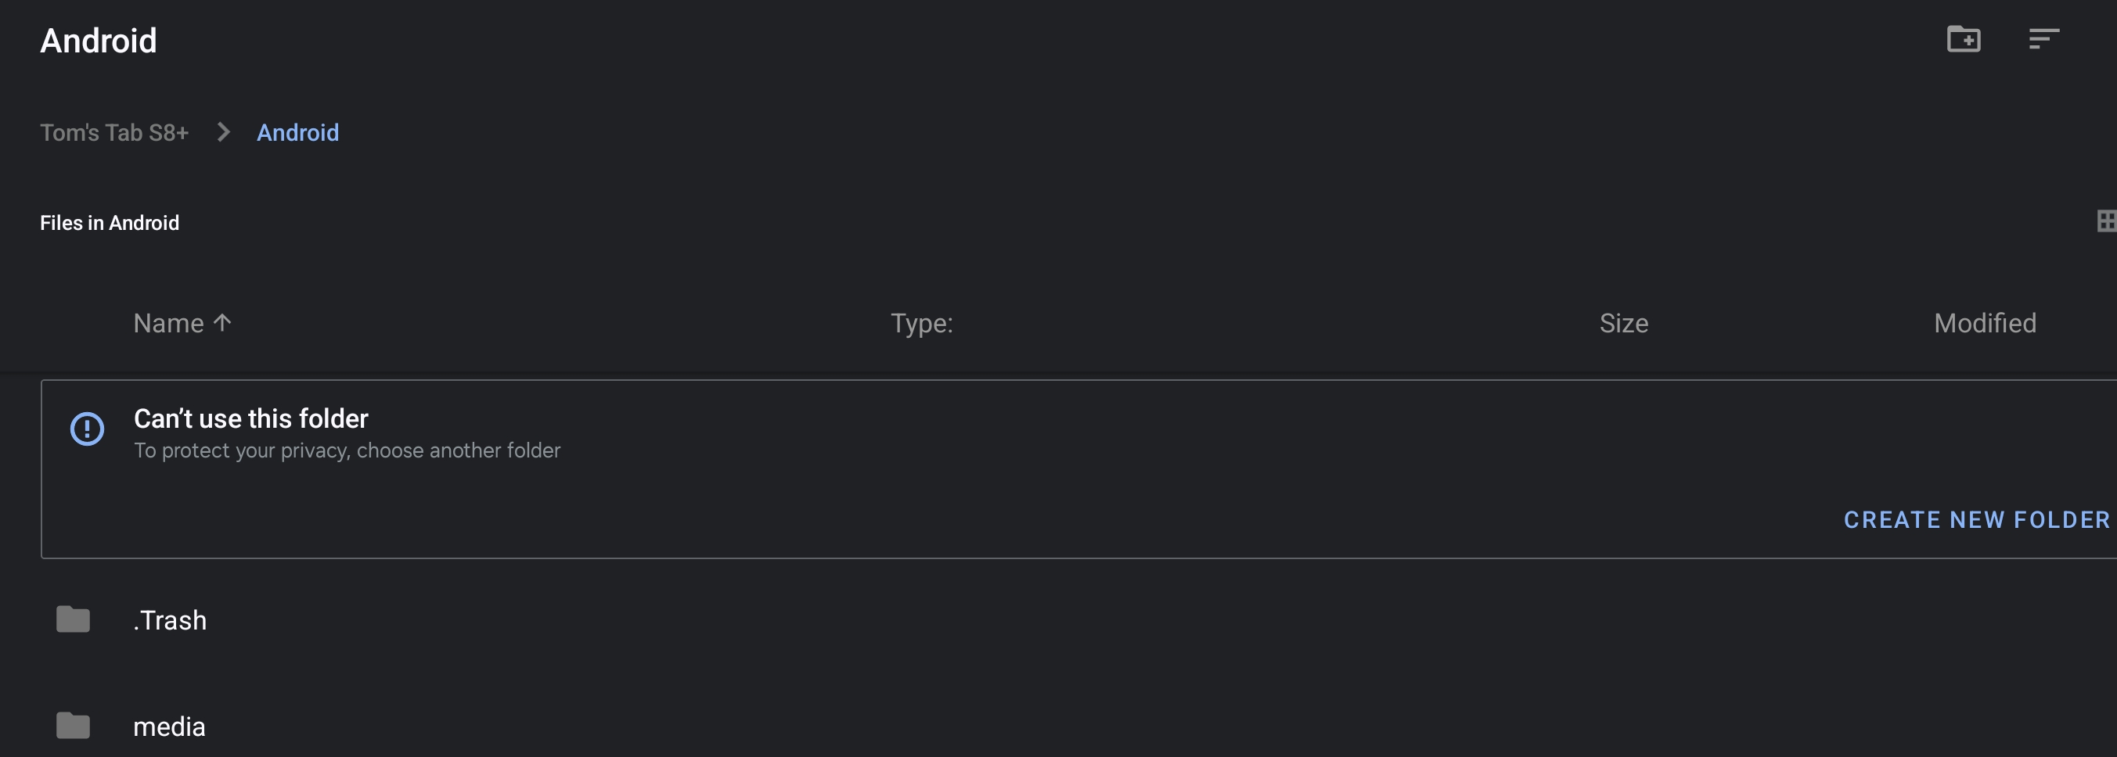Sort files by the Type column
This screenshot has height=757, width=2117.
[921, 324]
